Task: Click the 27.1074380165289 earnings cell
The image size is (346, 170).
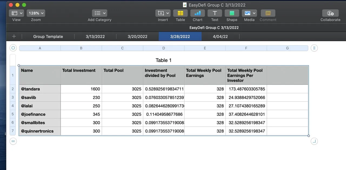Action: tap(246, 106)
